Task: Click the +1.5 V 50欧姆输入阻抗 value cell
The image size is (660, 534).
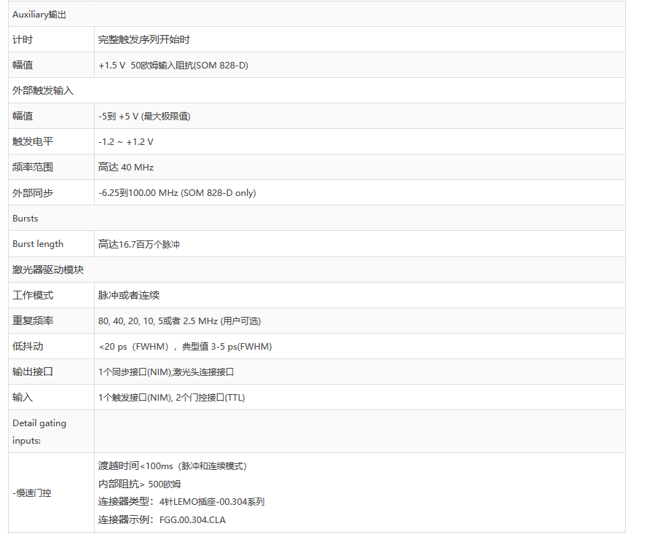Action: tap(173, 66)
